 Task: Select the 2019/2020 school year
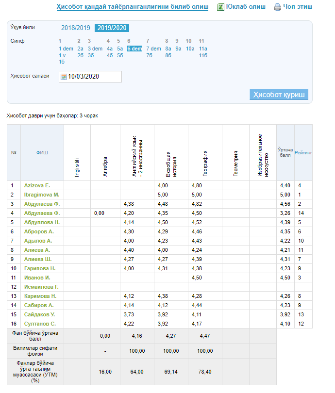112,28
